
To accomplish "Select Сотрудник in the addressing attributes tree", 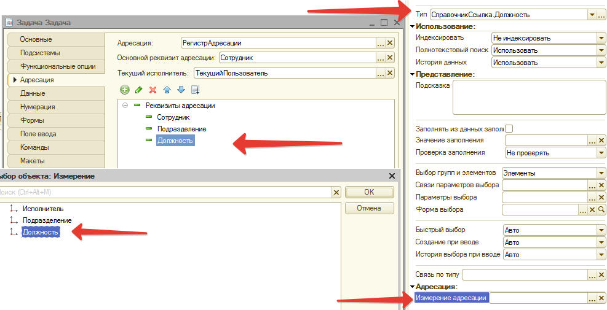I will [173, 117].
